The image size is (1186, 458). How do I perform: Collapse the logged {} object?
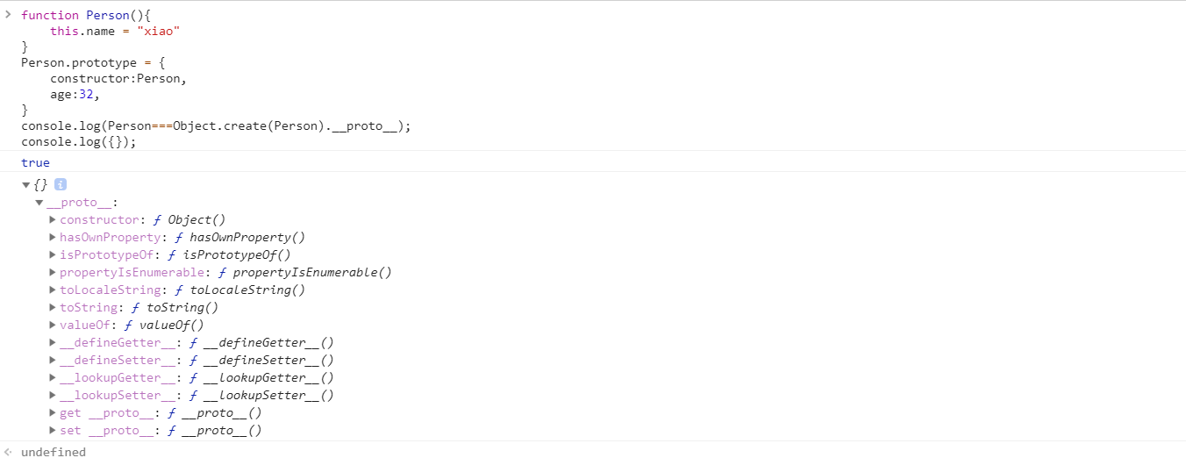[26, 185]
